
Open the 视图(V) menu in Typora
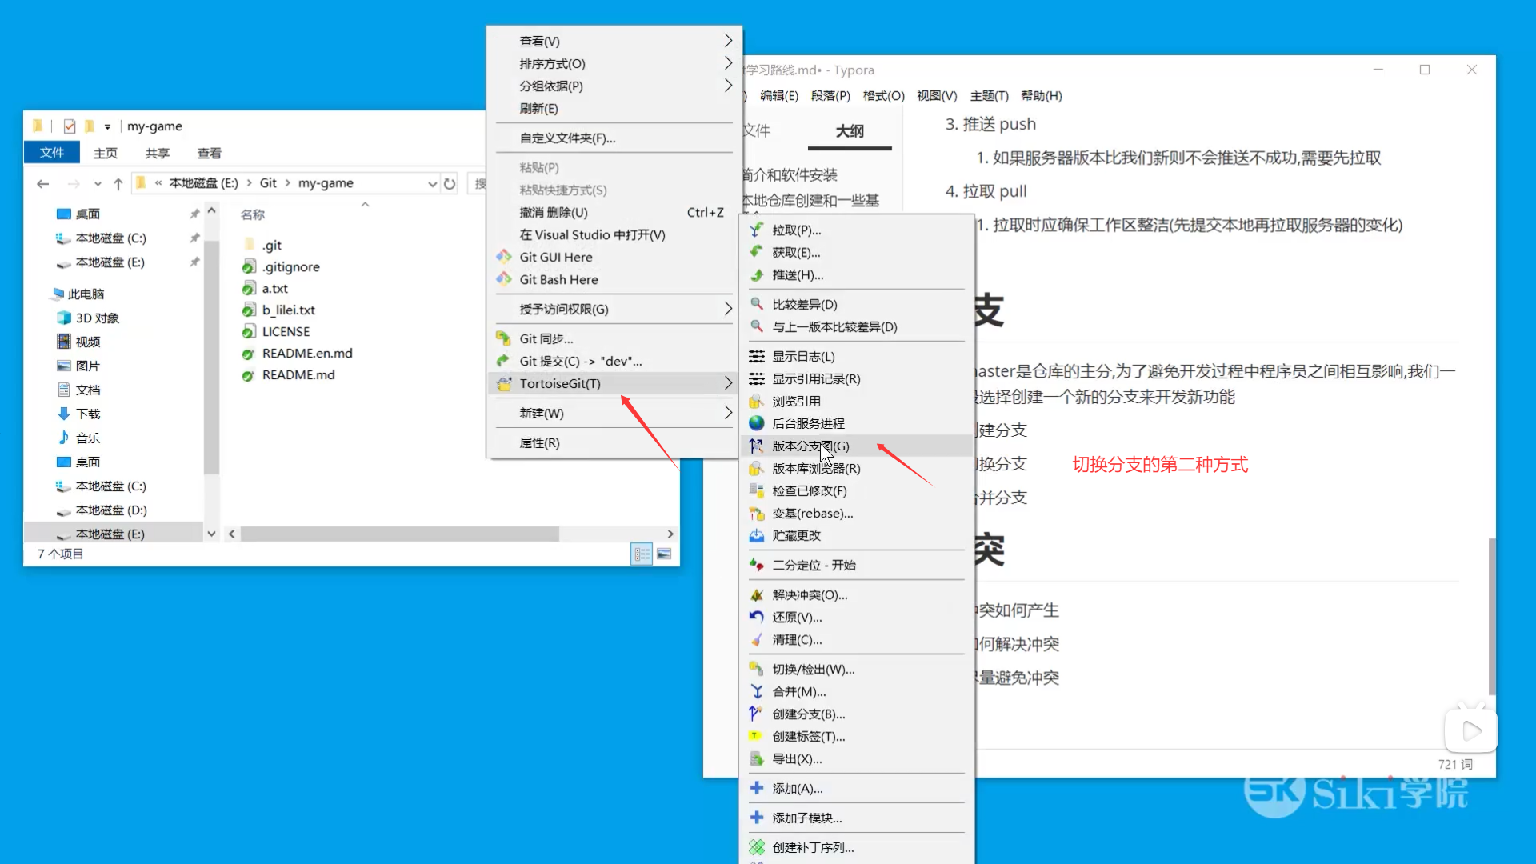[x=936, y=95]
